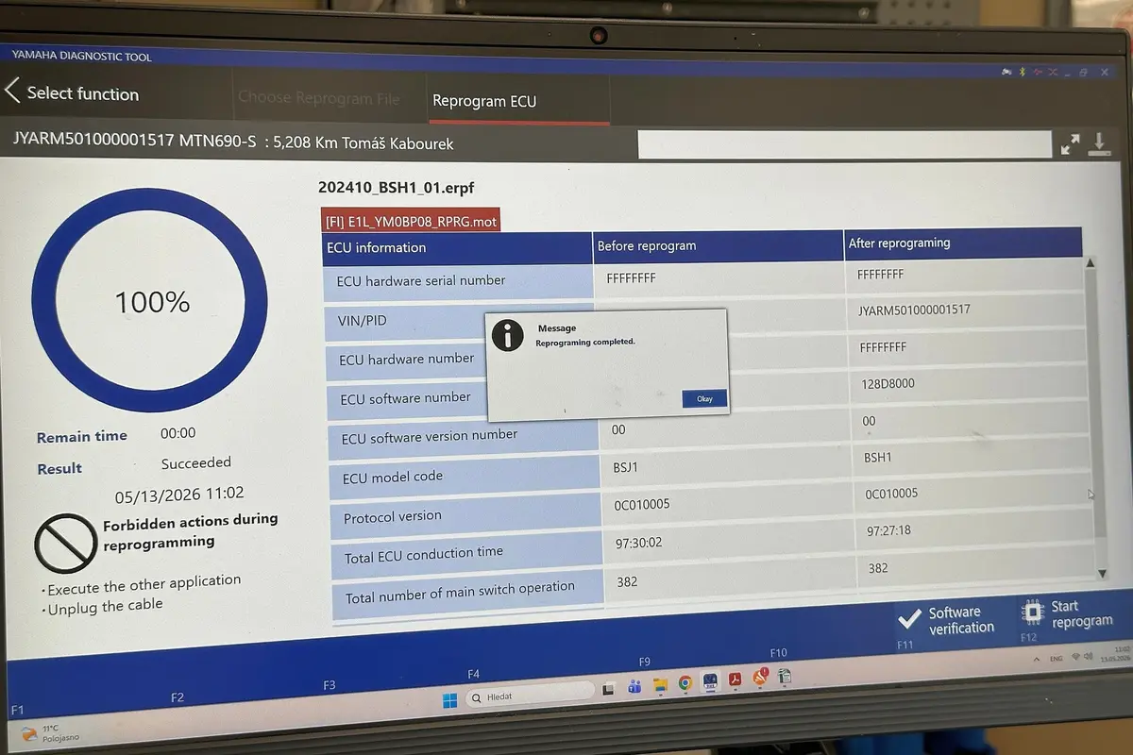
Task: Open File Explorer from the taskbar
Action: click(660, 685)
